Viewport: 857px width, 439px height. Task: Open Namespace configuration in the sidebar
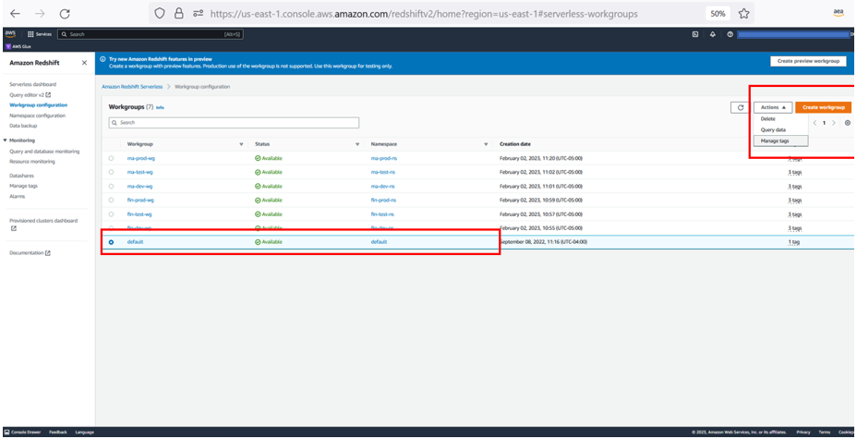coord(37,116)
